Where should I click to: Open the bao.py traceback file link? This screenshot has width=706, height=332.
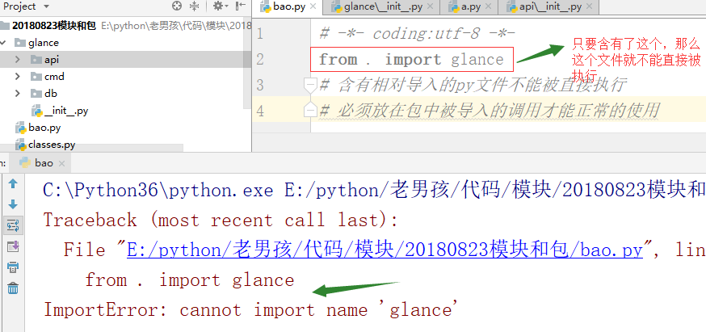point(385,250)
